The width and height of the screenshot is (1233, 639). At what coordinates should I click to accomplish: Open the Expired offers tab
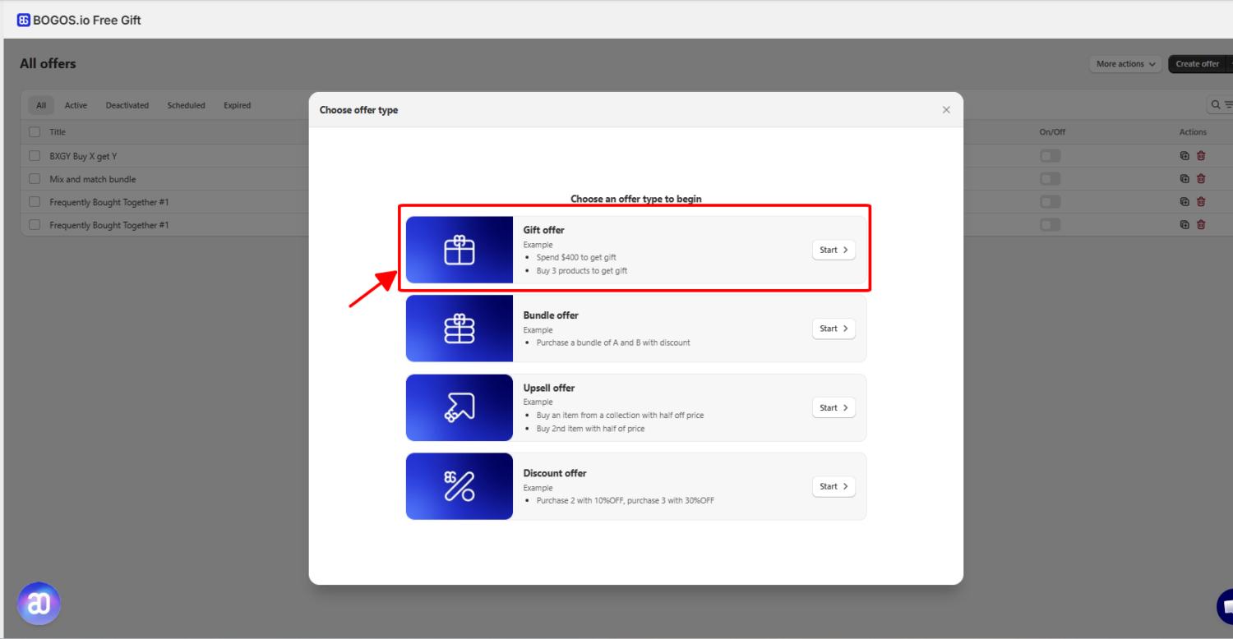pyautogui.click(x=237, y=105)
